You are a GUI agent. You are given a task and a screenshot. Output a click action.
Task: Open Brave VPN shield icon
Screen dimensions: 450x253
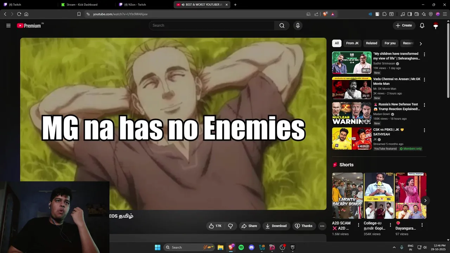431,14
